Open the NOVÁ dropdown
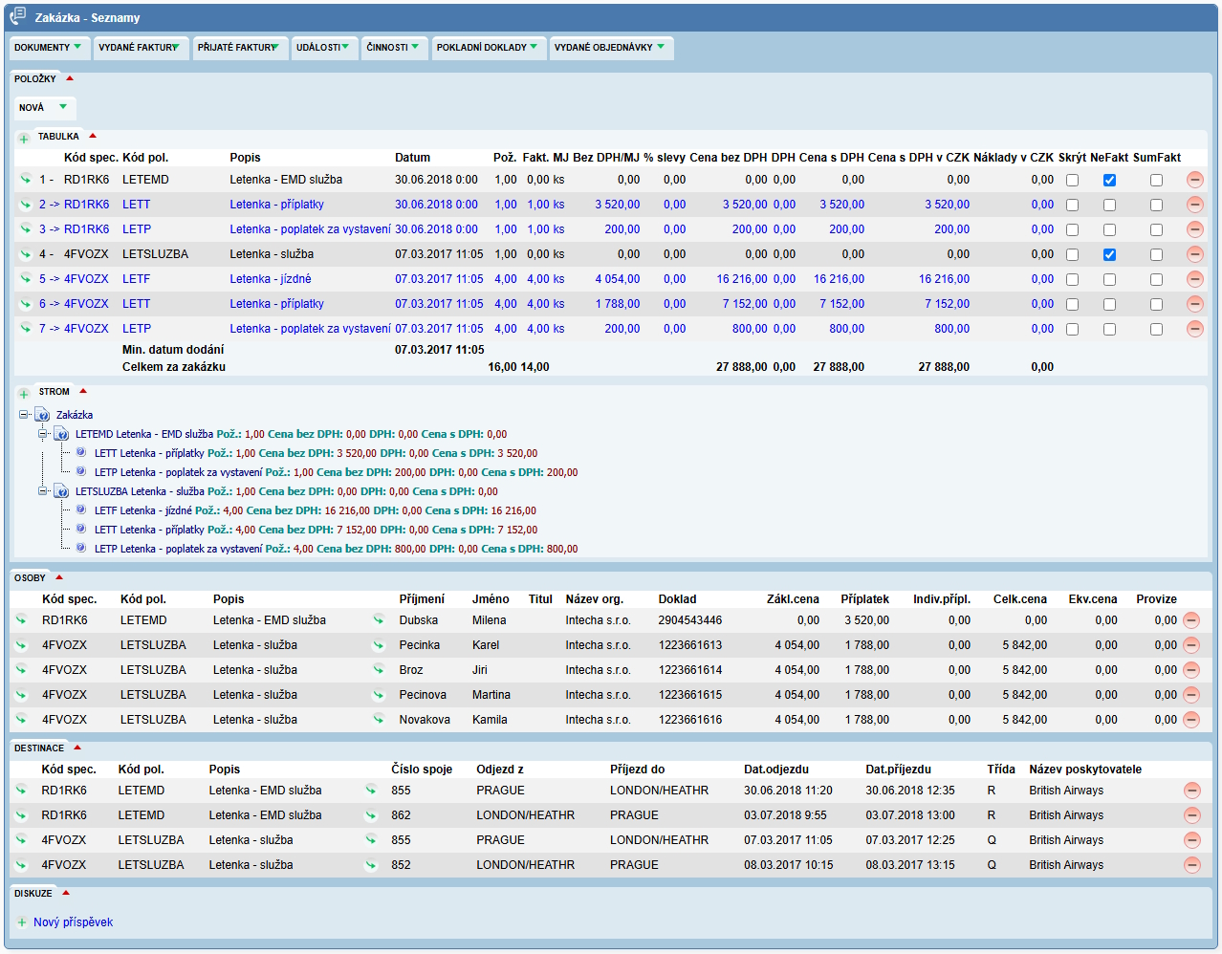Image resolution: width=1222 pixels, height=954 pixels. coord(44,108)
